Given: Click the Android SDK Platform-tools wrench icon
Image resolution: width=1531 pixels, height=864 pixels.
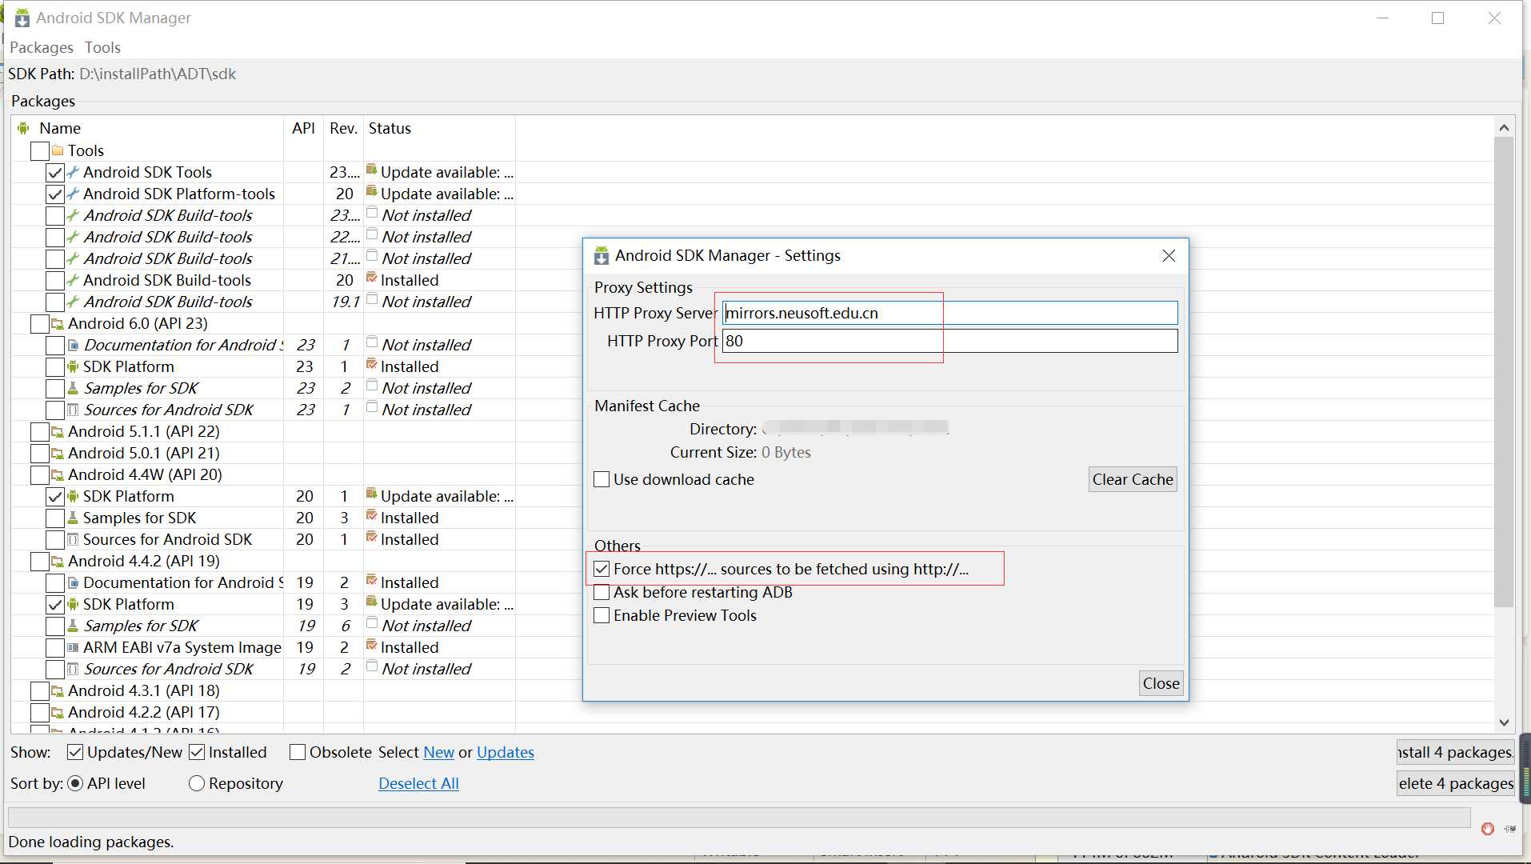Looking at the screenshot, I should tap(73, 194).
